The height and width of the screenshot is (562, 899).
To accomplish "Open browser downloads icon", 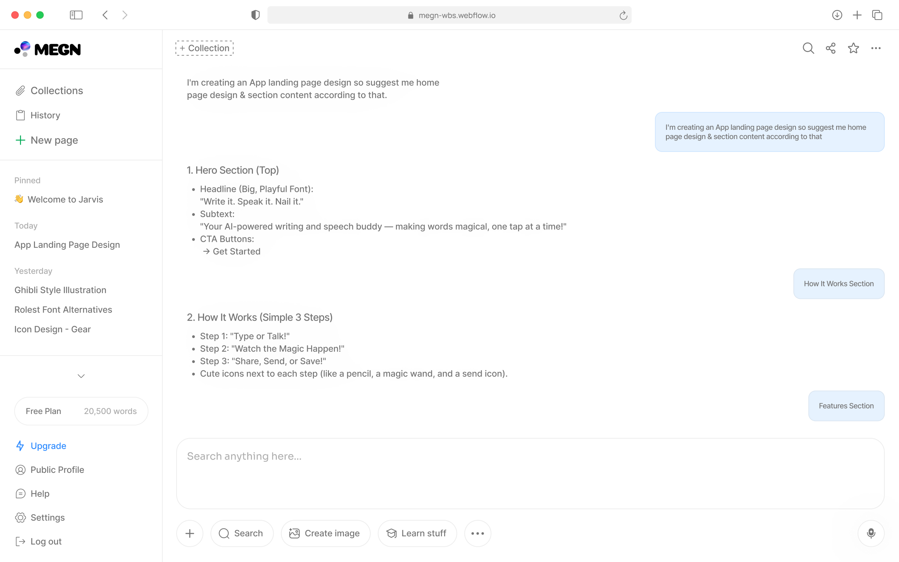I will (x=837, y=15).
